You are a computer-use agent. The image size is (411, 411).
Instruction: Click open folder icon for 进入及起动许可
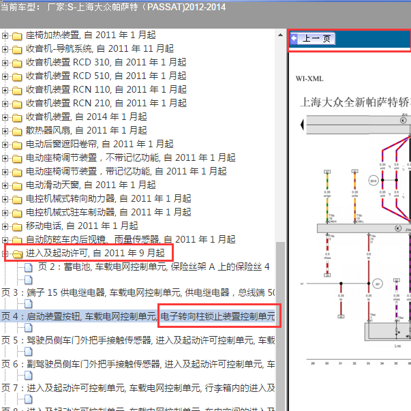(x=17, y=254)
